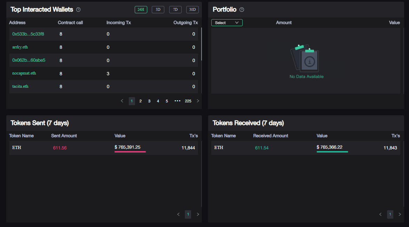Open the Portfolio Select dropdown
This screenshot has width=409, height=227.
(x=227, y=23)
